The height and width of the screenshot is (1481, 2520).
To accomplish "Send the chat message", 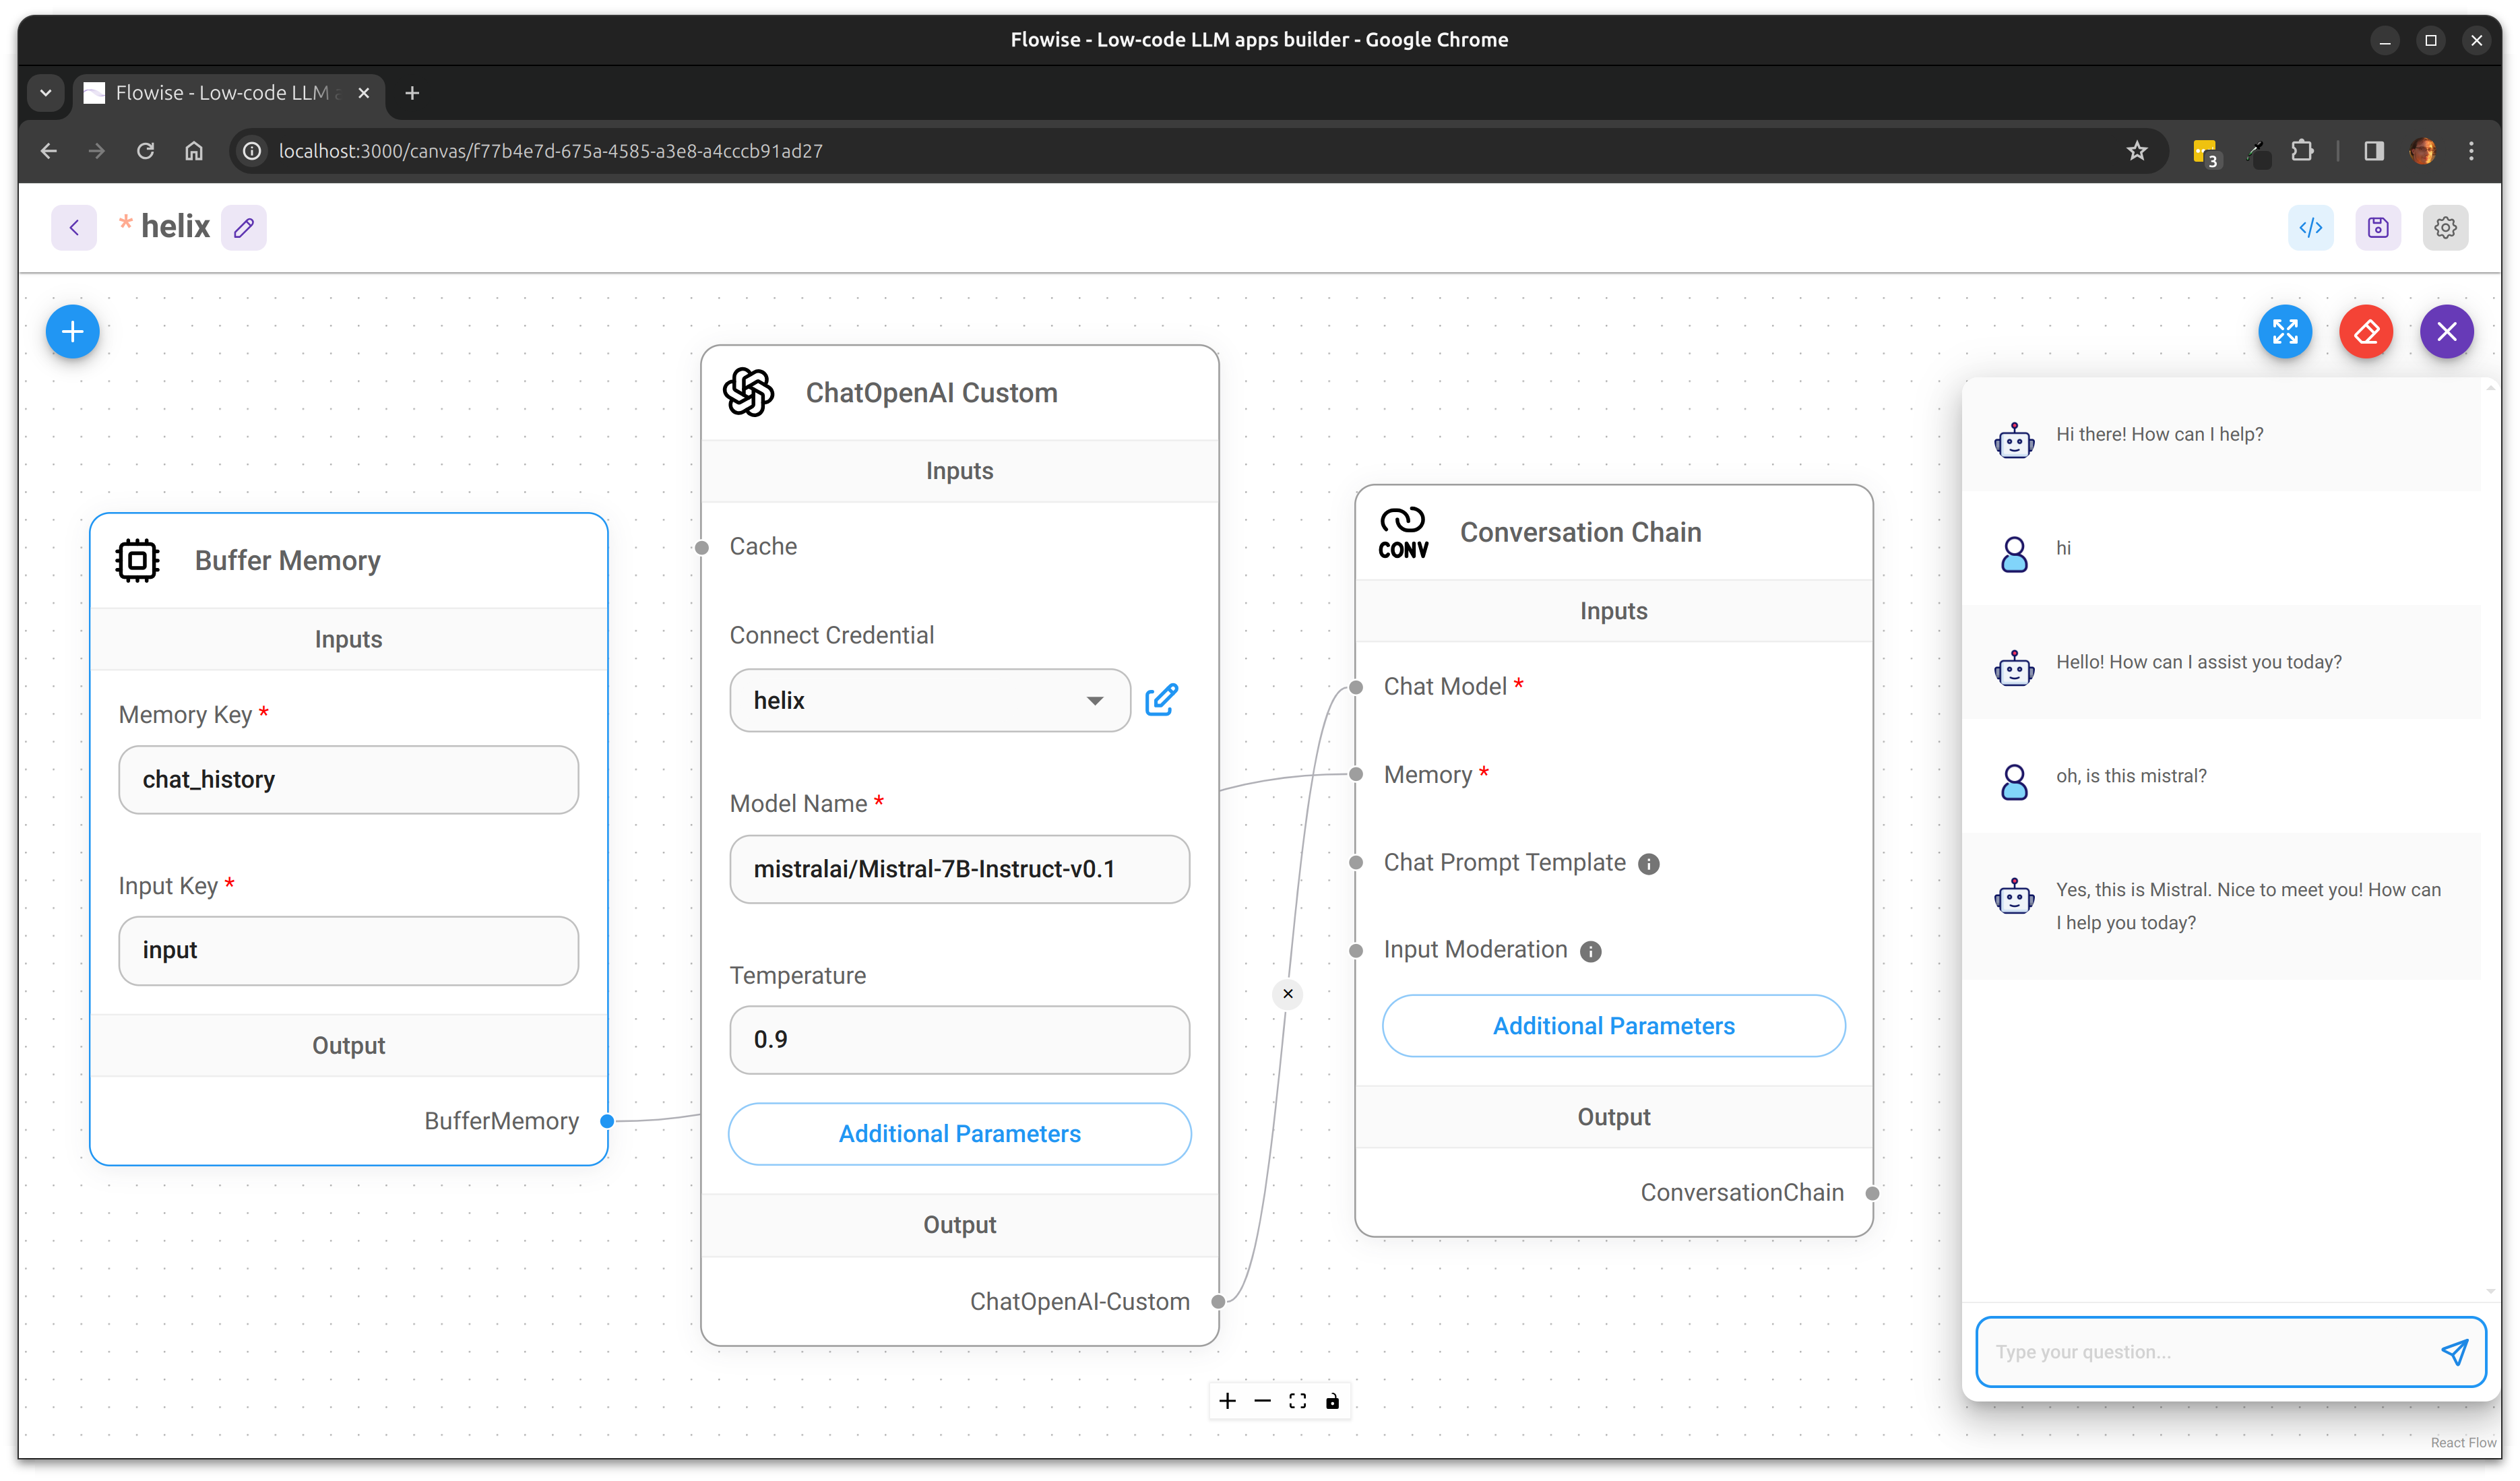I will click(x=2454, y=1352).
